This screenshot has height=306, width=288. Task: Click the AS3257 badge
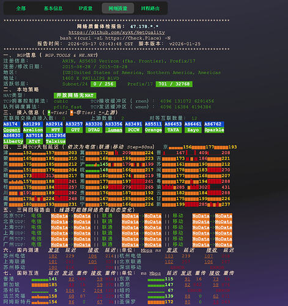click(x=74, y=124)
